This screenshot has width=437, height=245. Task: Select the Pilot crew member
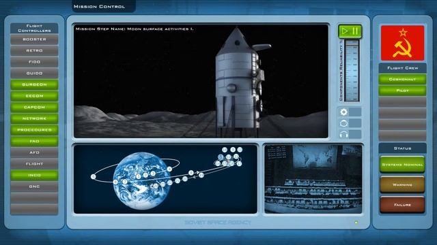click(402, 91)
